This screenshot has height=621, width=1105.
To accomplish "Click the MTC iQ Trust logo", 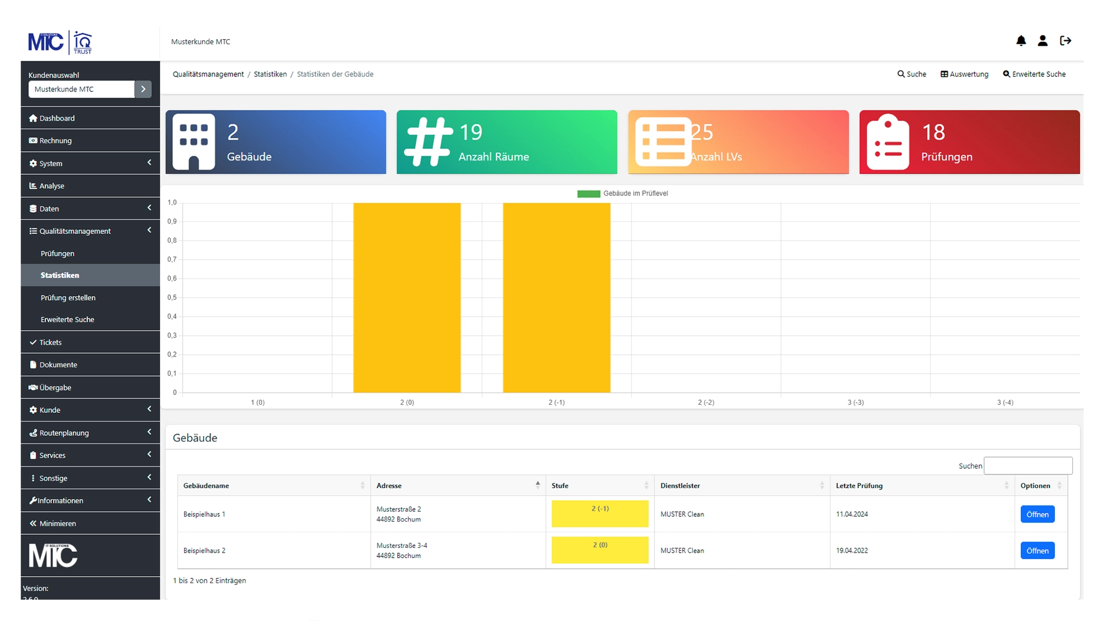I will 60,43.
